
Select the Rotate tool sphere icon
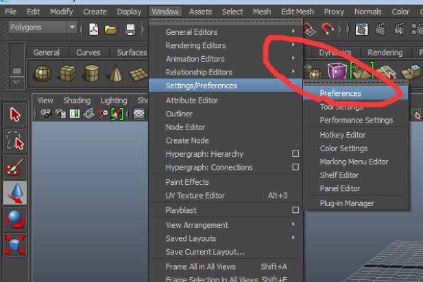coord(15,219)
